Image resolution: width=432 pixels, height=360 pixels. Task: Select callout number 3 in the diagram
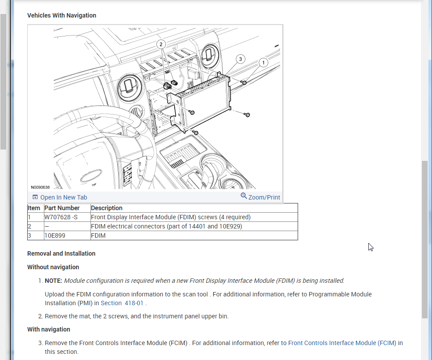pyautogui.click(x=240, y=59)
